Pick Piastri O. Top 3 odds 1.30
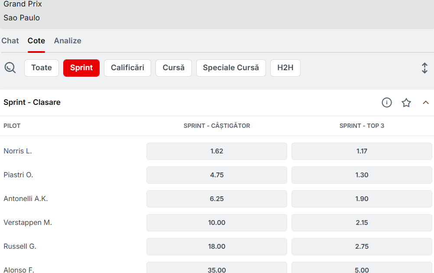Screen dimensions: 434x273 coord(362,175)
